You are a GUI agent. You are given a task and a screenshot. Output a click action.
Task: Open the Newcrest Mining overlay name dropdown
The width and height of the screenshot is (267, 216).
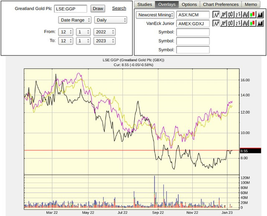[x=155, y=15]
